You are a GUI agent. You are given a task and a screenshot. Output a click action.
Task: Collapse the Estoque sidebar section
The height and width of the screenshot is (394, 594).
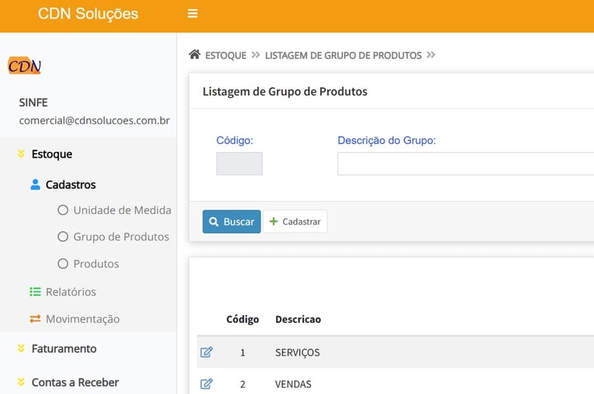[x=52, y=154]
